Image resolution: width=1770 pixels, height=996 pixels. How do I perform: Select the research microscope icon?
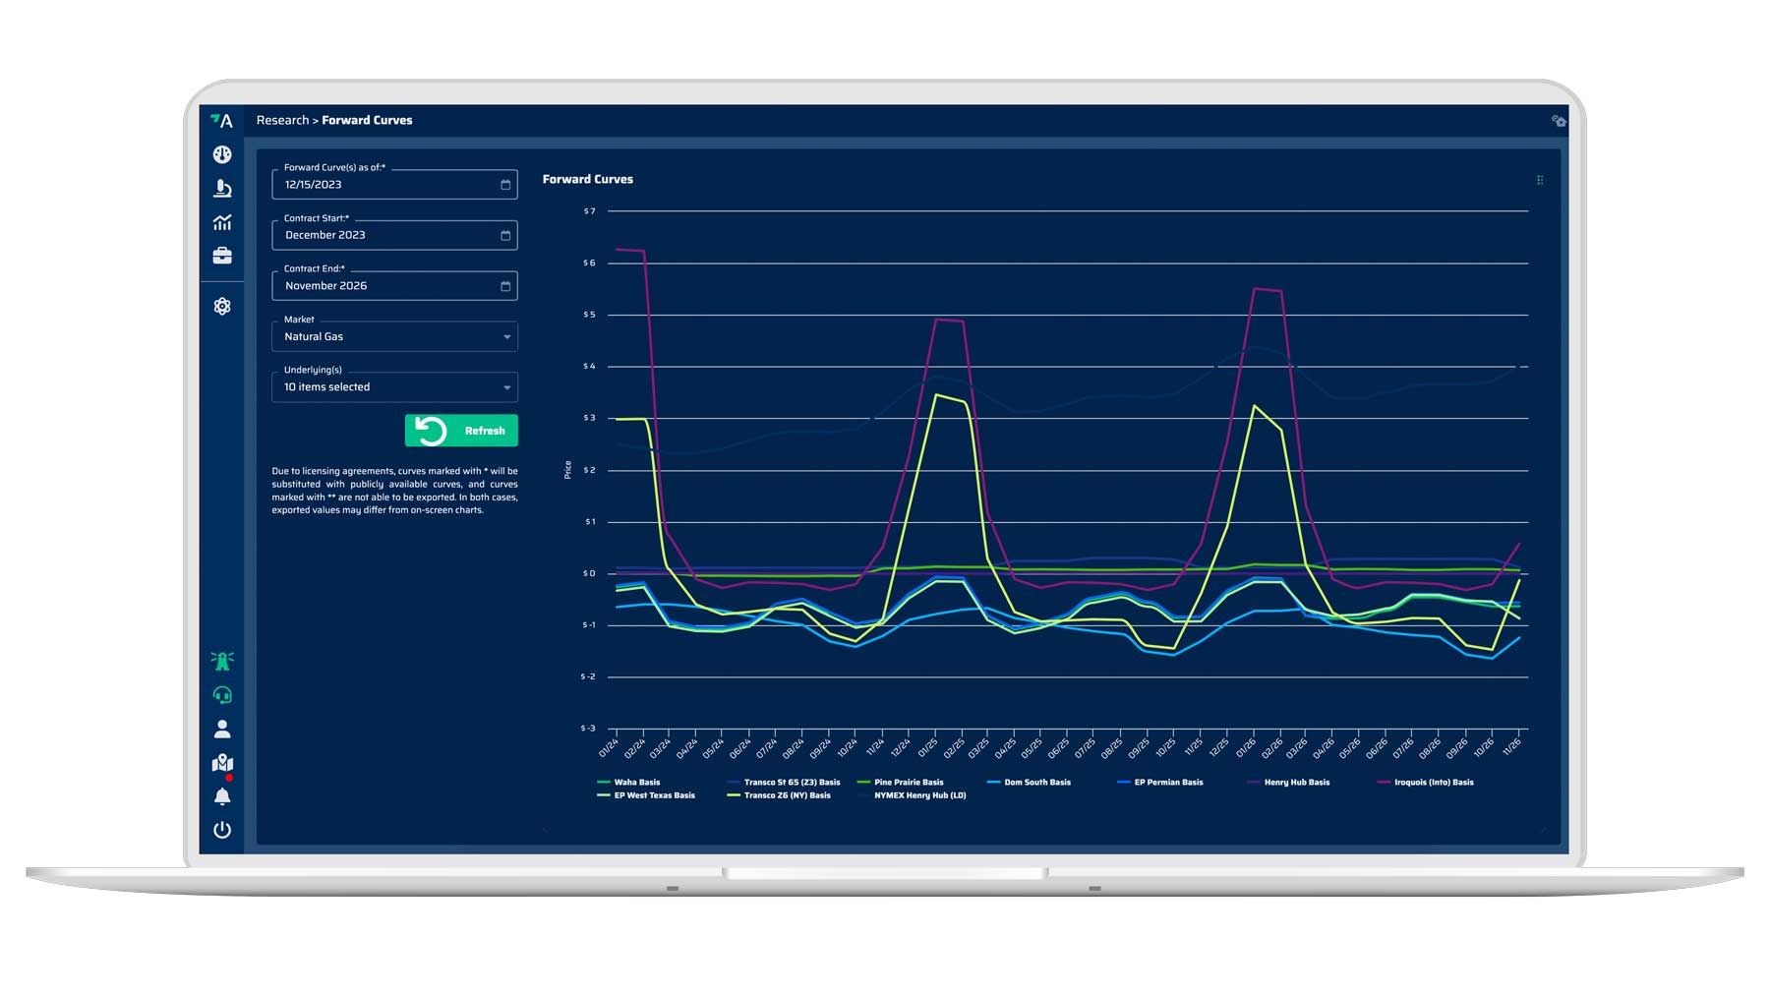point(222,188)
